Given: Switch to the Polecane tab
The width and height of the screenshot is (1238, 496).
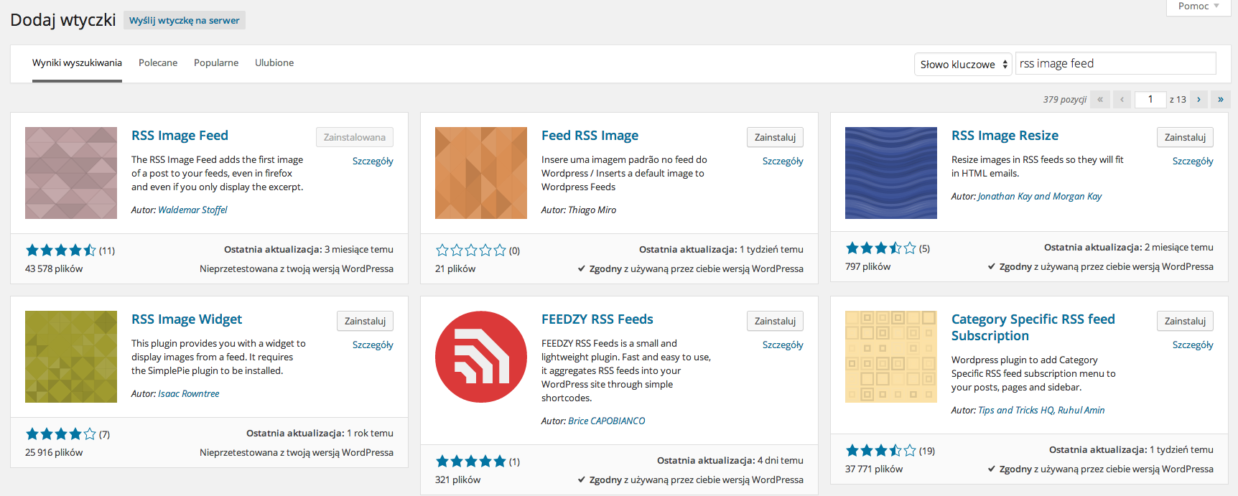Looking at the screenshot, I should (158, 63).
